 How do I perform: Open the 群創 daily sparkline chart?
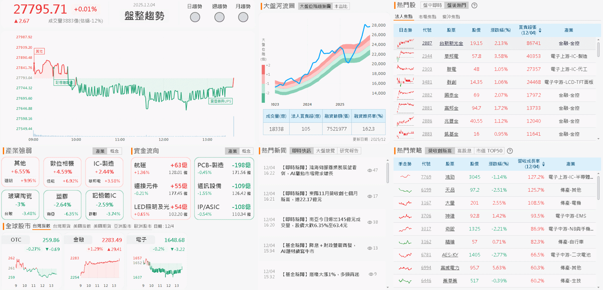[x=406, y=82]
